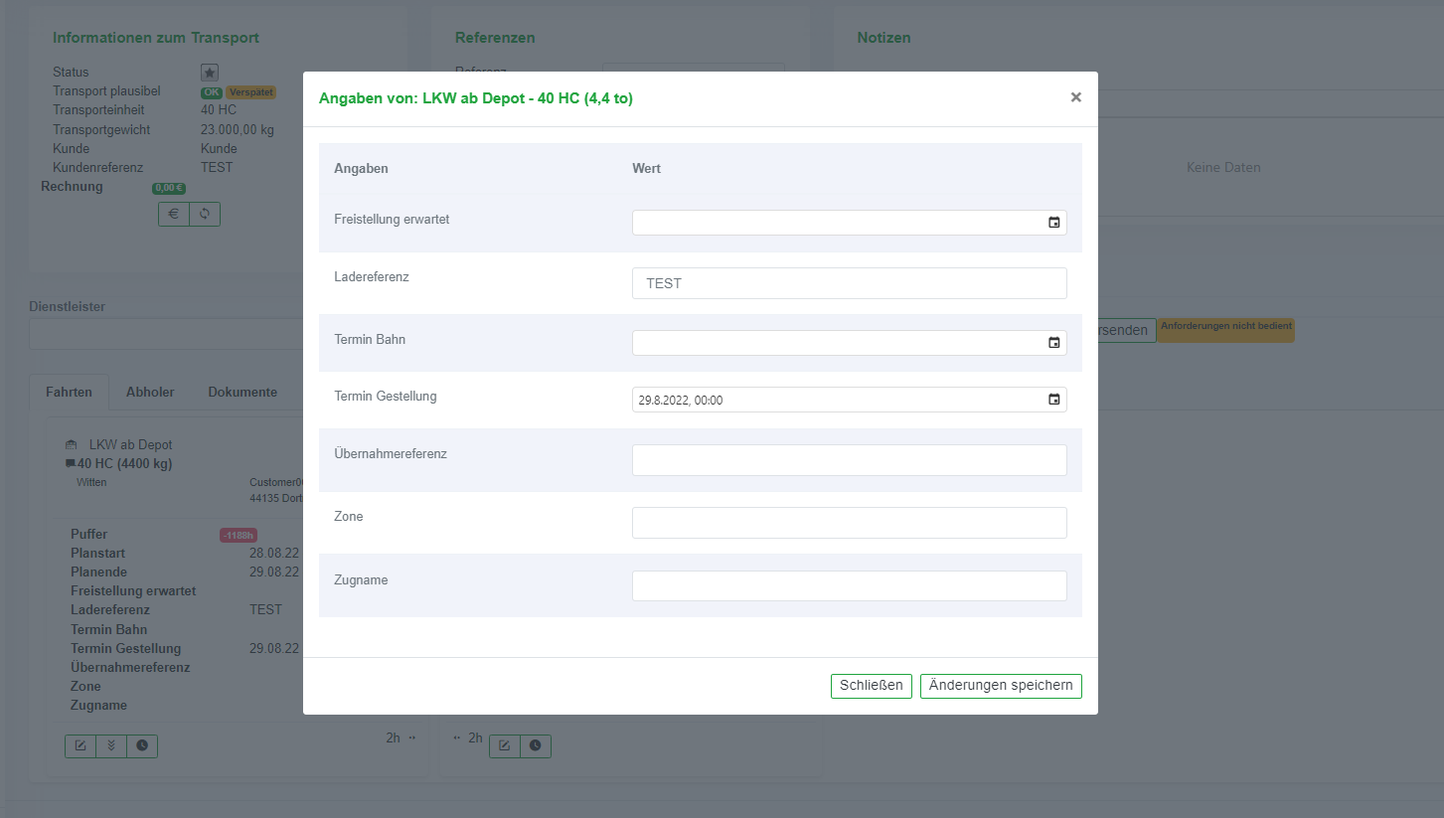Click the Zone input field
The width and height of the screenshot is (1444, 818).
coord(849,523)
